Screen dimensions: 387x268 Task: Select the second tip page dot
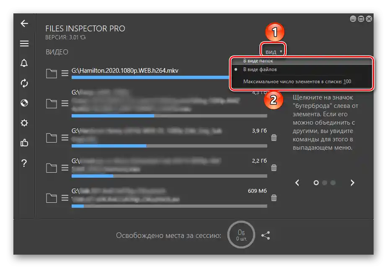(x=325, y=183)
